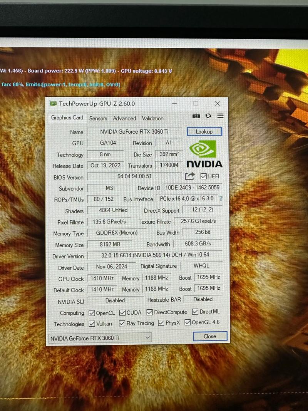Click the Driver Version field

pos(150,255)
